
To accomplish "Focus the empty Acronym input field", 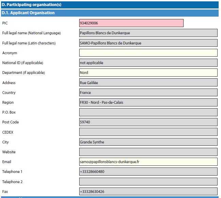I will point(148,53).
